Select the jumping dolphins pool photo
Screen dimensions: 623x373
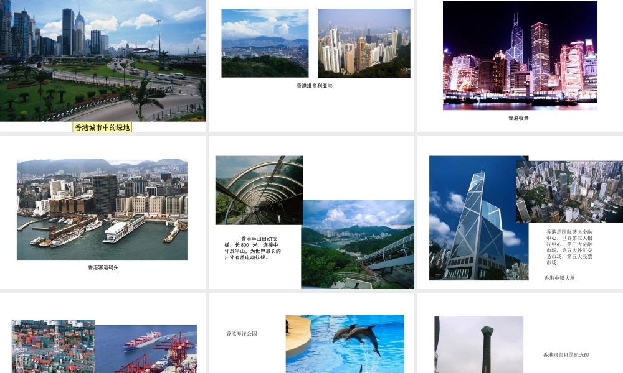click(345, 344)
